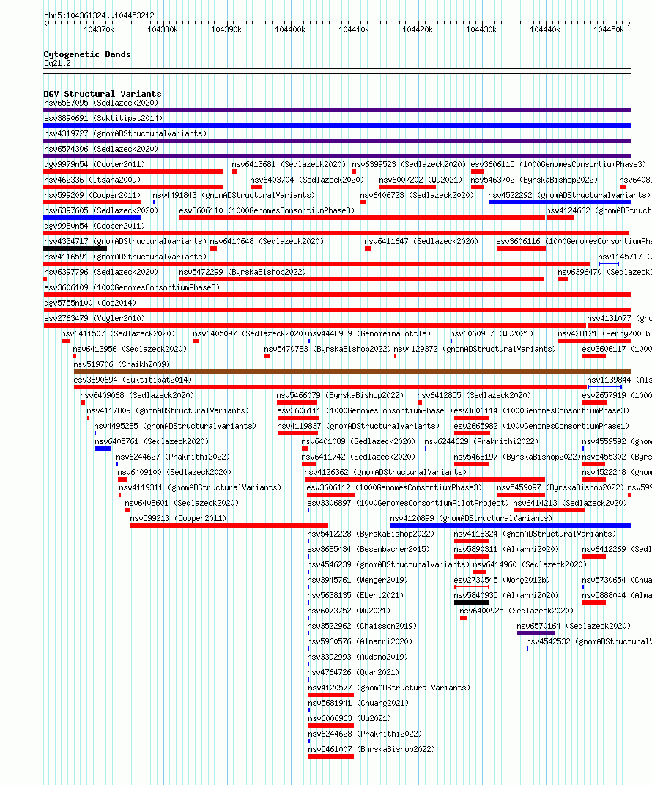Open the esv3306897 1000GenomesConsortiumPilotProject label
The height and width of the screenshot is (785, 652).
(408, 503)
